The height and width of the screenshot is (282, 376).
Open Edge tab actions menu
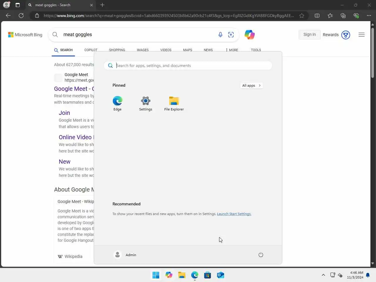pyautogui.click(x=18, y=5)
